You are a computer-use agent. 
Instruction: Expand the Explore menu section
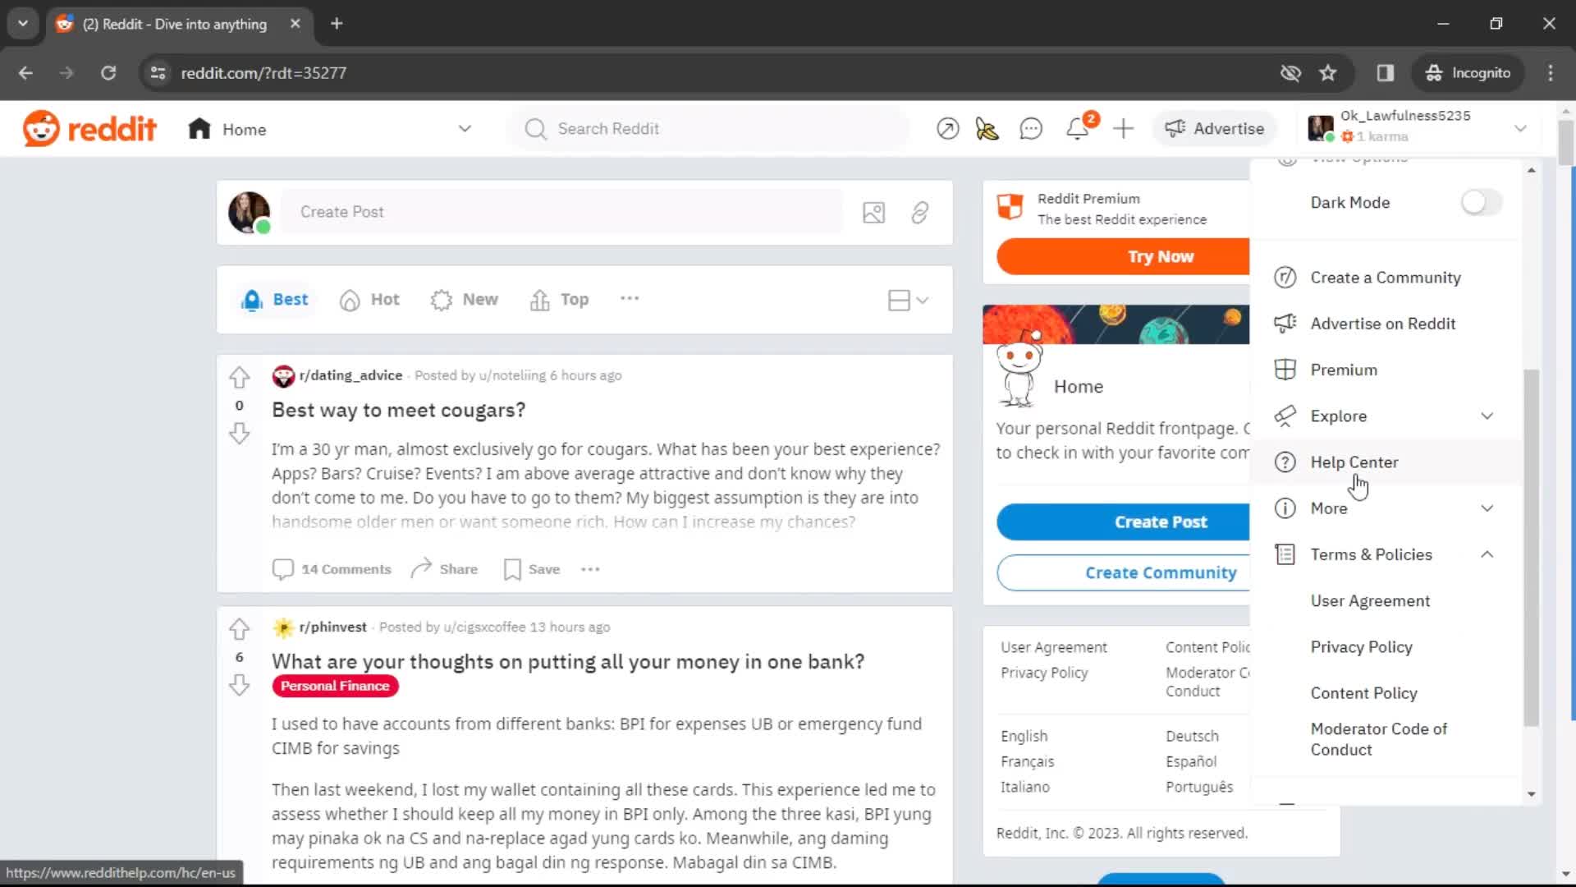click(x=1487, y=416)
